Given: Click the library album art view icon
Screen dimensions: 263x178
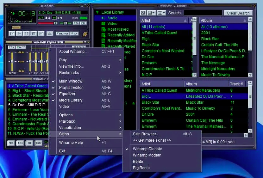Looking at the screenshot, I should pos(143,13).
